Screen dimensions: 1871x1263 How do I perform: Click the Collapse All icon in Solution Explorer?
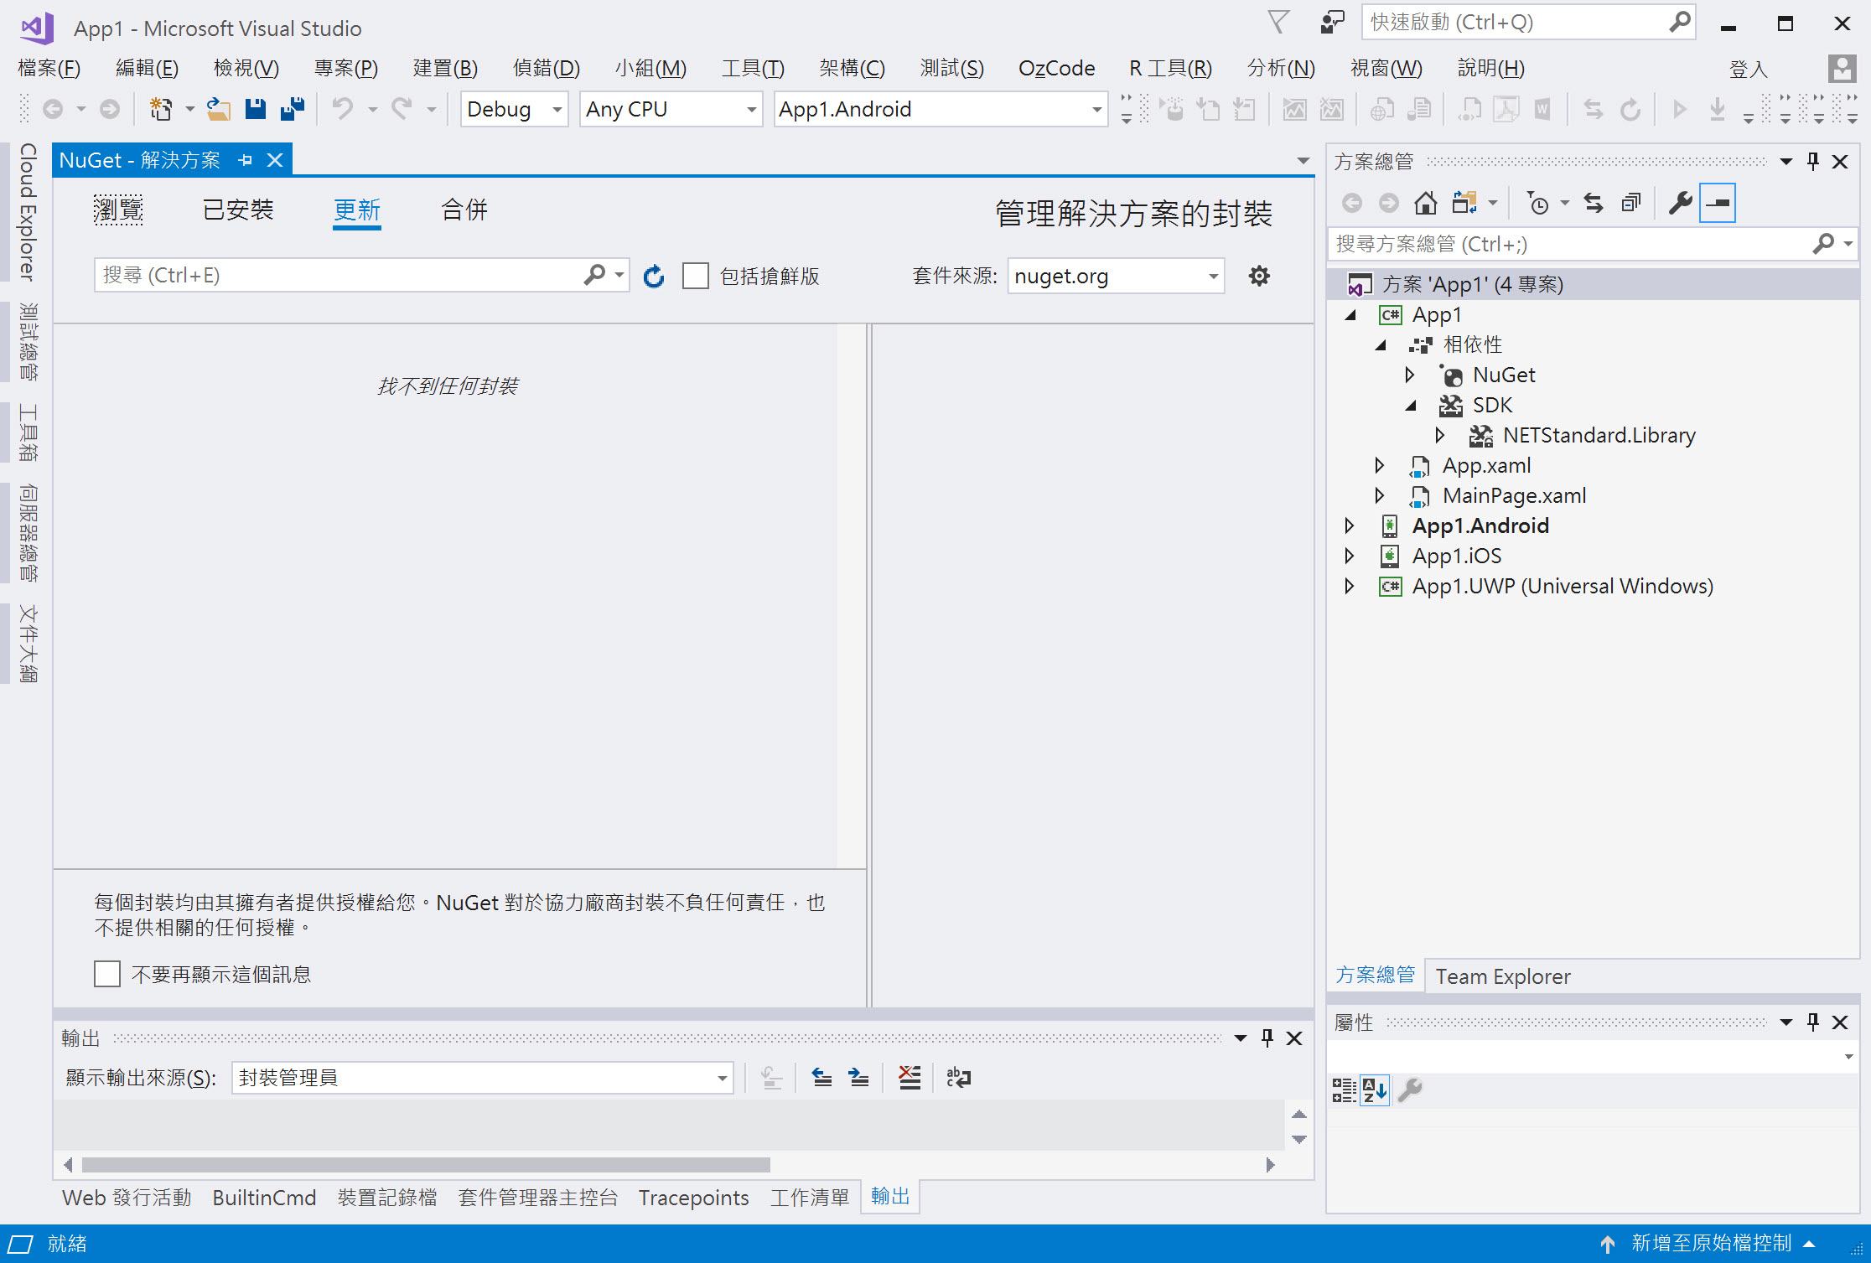click(x=1630, y=203)
